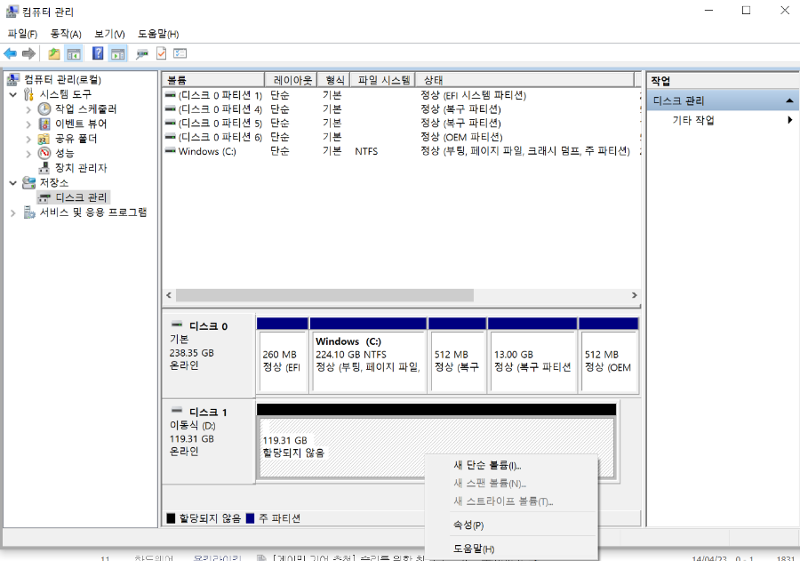Open help using the question-mark toolbar icon

[x=98, y=52]
